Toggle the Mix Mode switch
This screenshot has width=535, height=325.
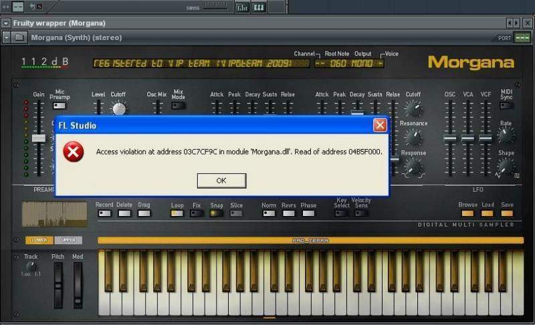[178, 106]
